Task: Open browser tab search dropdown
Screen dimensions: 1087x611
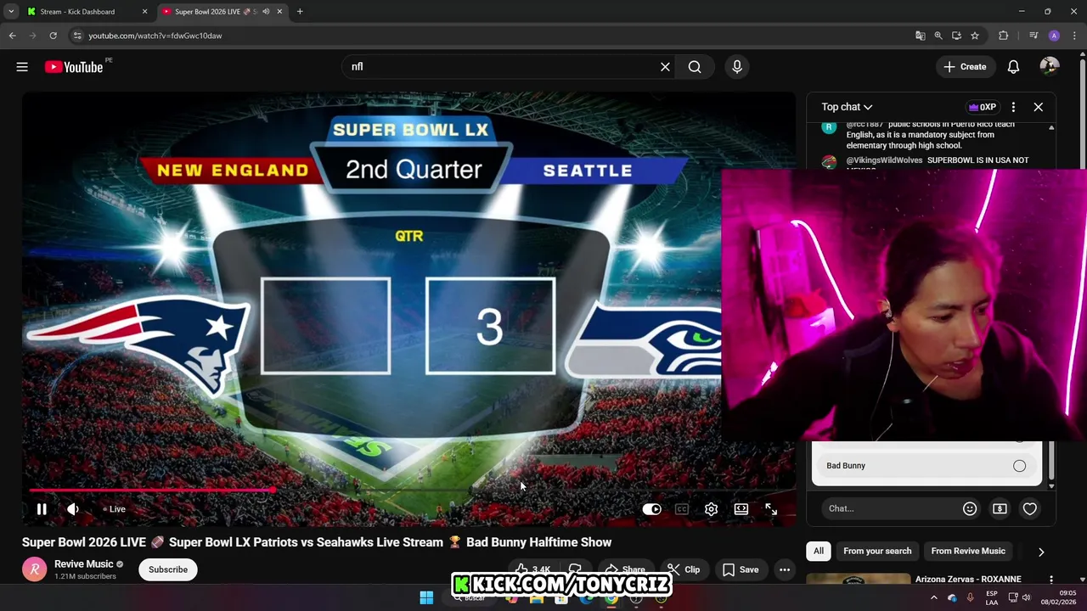Action: click(x=11, y=12)
